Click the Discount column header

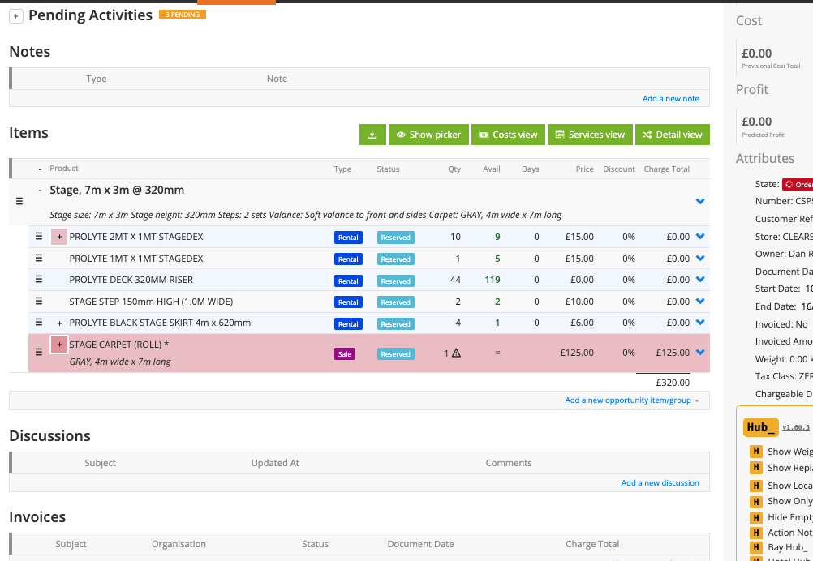pos(619,169)
